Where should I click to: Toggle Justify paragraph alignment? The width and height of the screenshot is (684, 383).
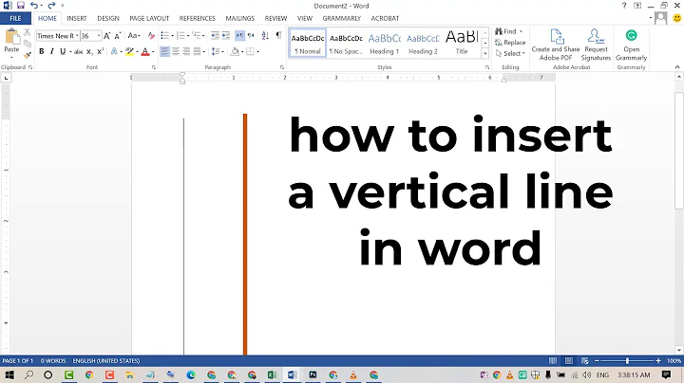(x=198, y=52)
